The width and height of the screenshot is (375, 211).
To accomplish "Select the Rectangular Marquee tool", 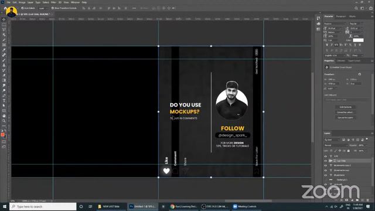I will [x=4, y=25].
